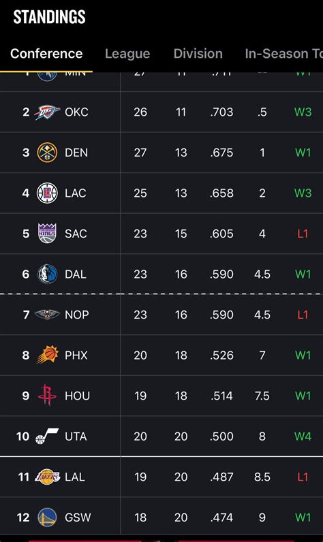
Task: Select the LA Clippers logo
Action: [48, 193]
